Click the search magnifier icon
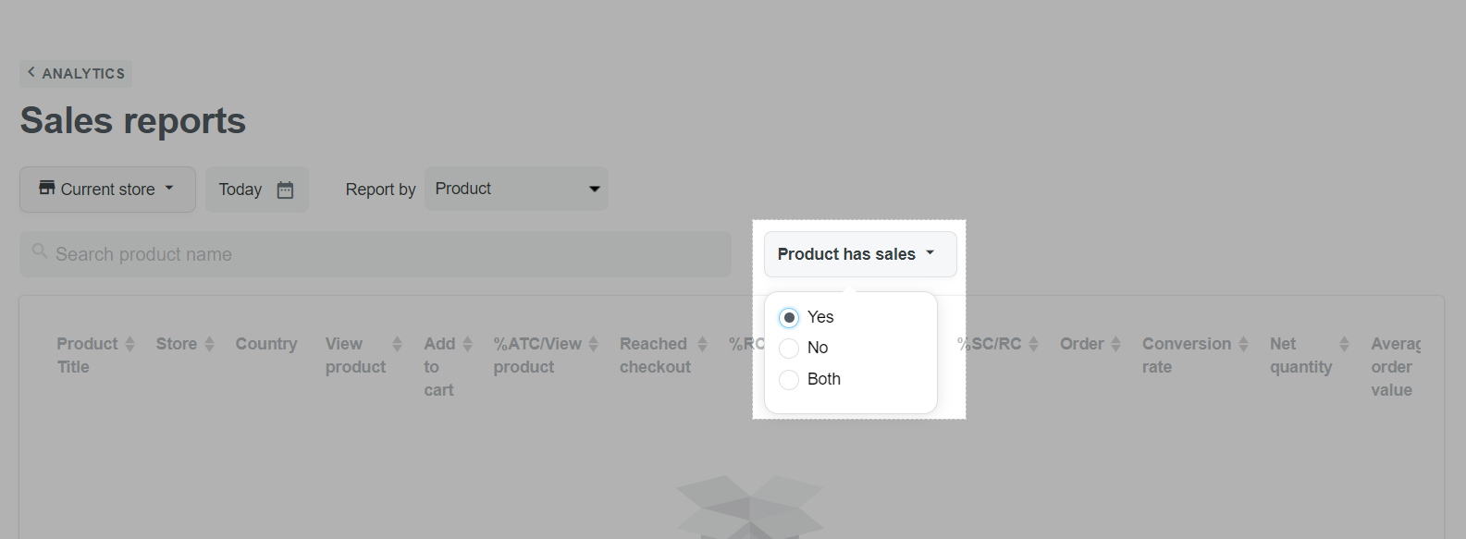The width and height of the screenshot is (1466, 539). (40, 251)
